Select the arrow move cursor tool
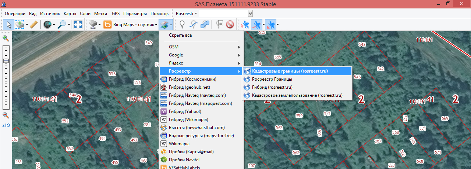The height and width of the screenshot is (169, 471). (8, 25)
